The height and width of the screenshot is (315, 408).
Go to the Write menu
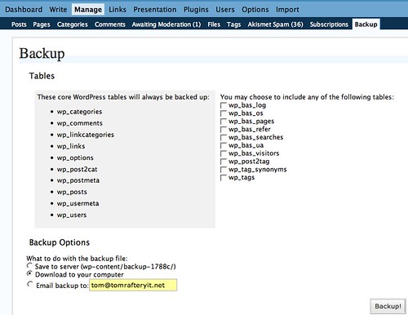point(58,10)
